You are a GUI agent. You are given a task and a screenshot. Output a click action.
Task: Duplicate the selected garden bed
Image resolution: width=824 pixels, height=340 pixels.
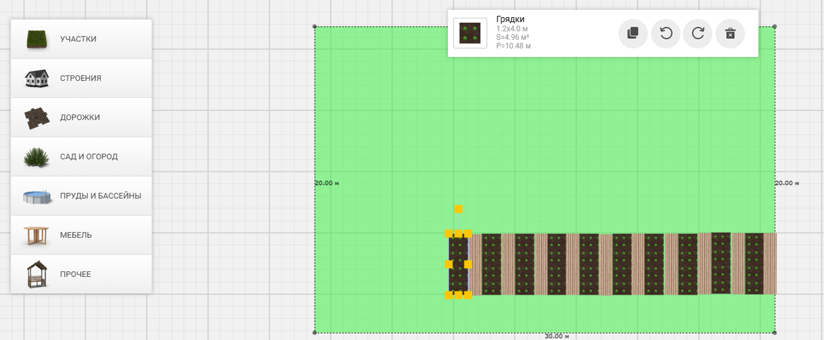point(633,34)
